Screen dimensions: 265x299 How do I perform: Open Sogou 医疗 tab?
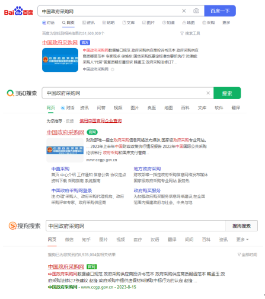138,240
